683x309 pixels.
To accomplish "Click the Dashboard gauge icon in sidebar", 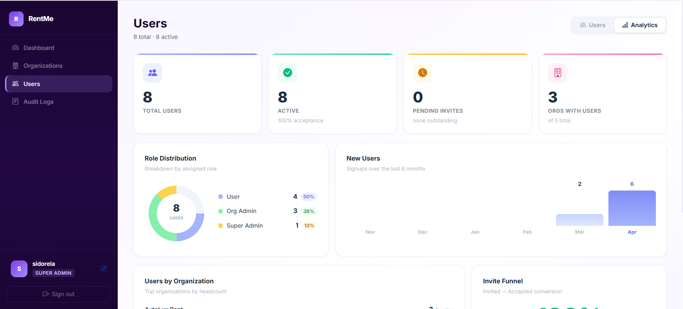I will (15, 48).
